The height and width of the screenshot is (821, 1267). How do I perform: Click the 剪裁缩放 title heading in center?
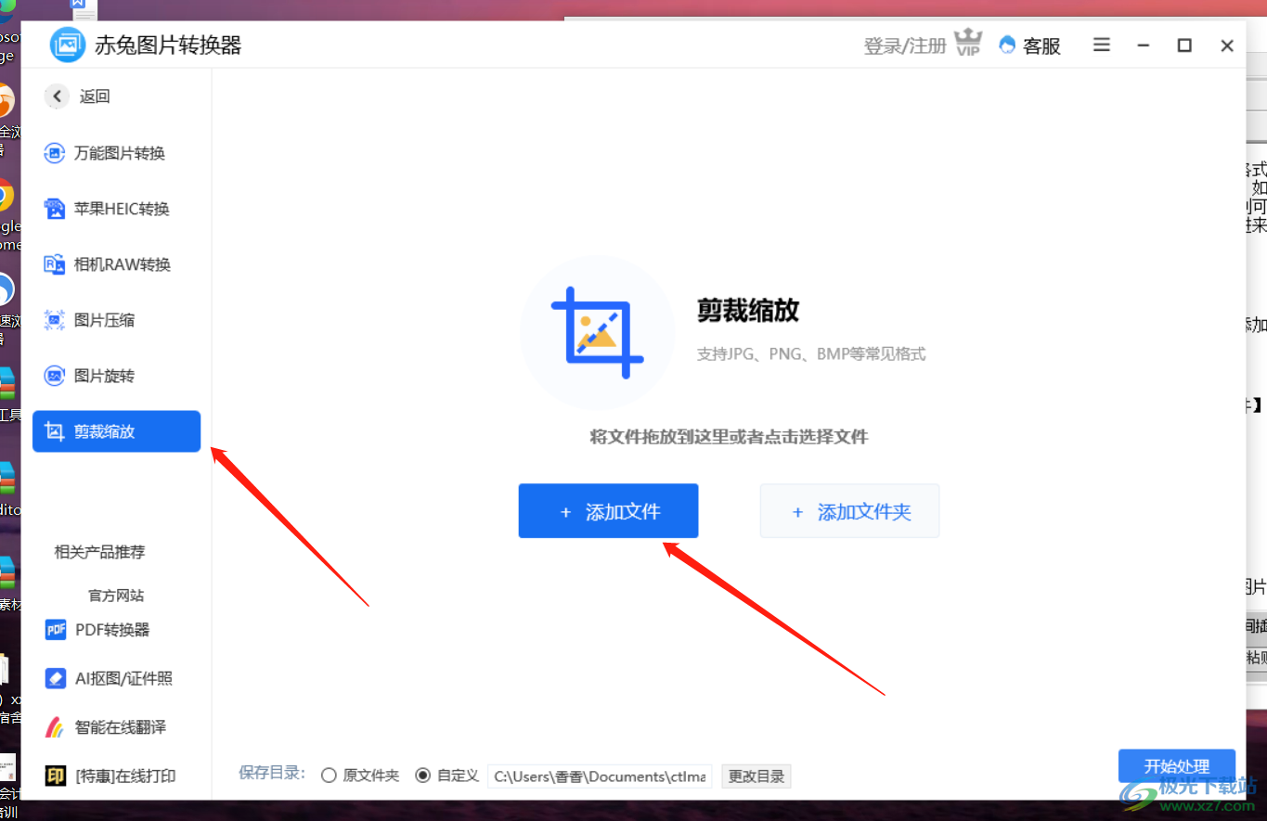click(748, 311)
